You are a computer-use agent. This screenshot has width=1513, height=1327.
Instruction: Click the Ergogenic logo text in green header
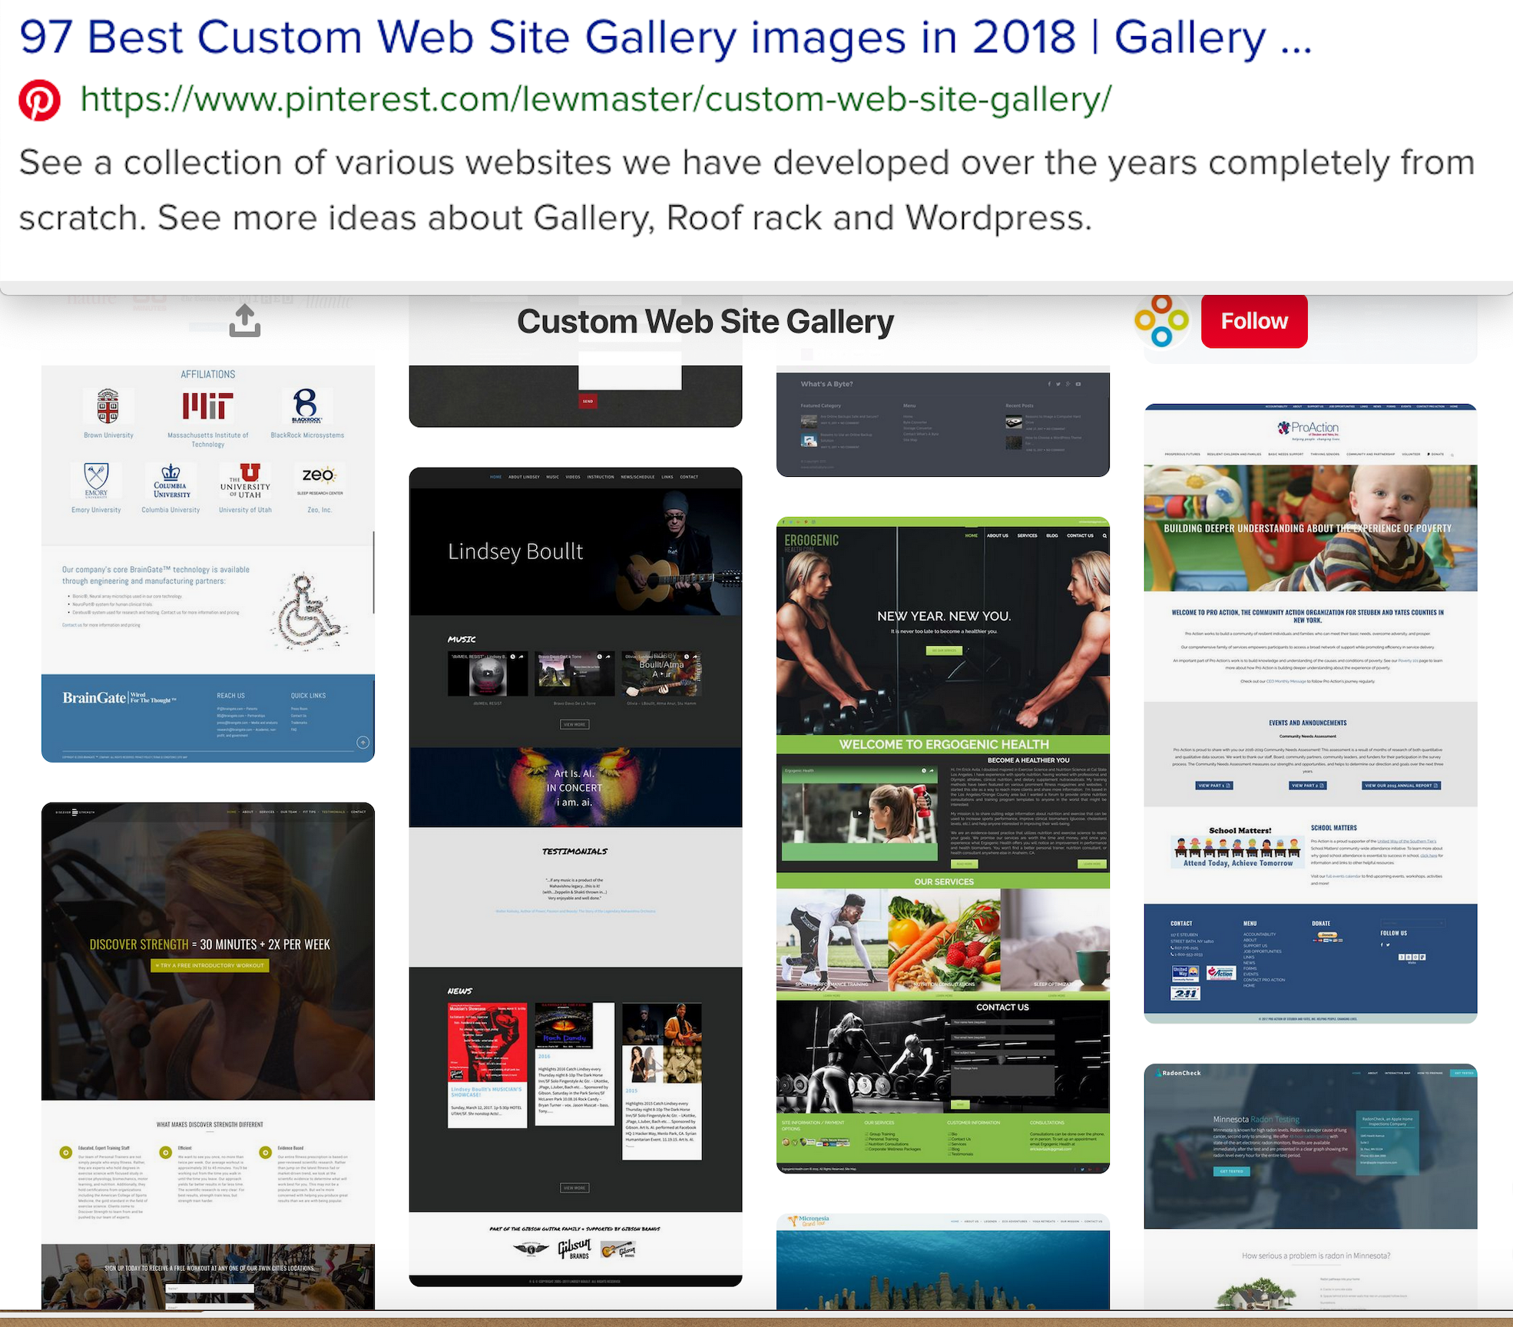811,541
